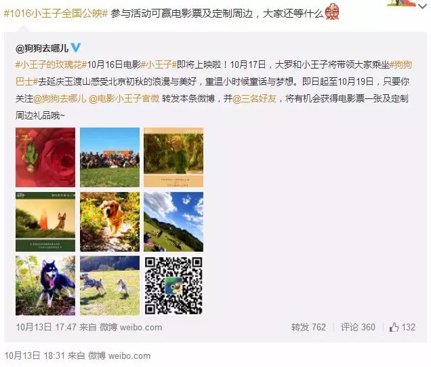
Task: Open the fox illustration poster thumbnail
Action: [x=45, y=222]
